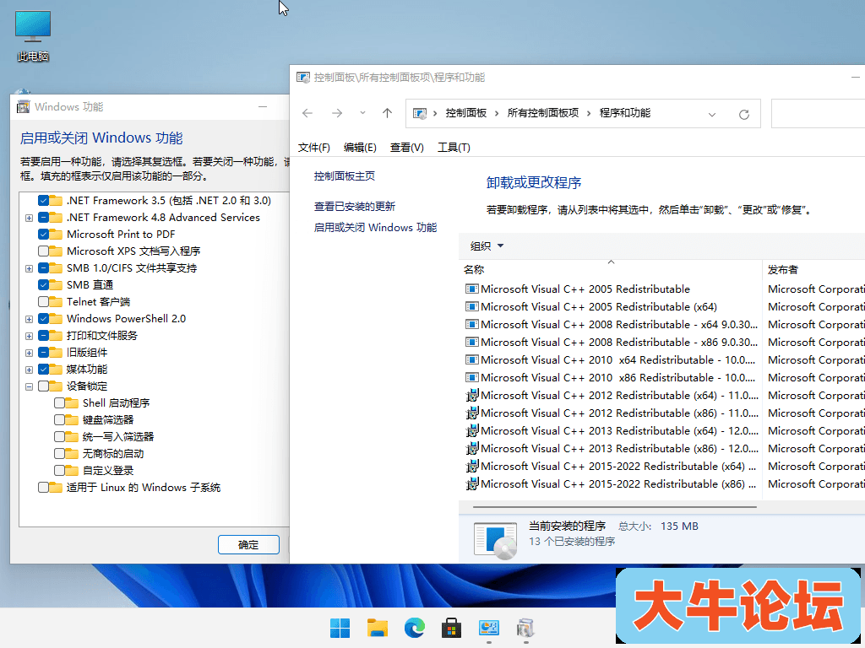Viewport: 865px width, 648px height.
Task: Open the 查看(V) menu
Action: [406, 147]
